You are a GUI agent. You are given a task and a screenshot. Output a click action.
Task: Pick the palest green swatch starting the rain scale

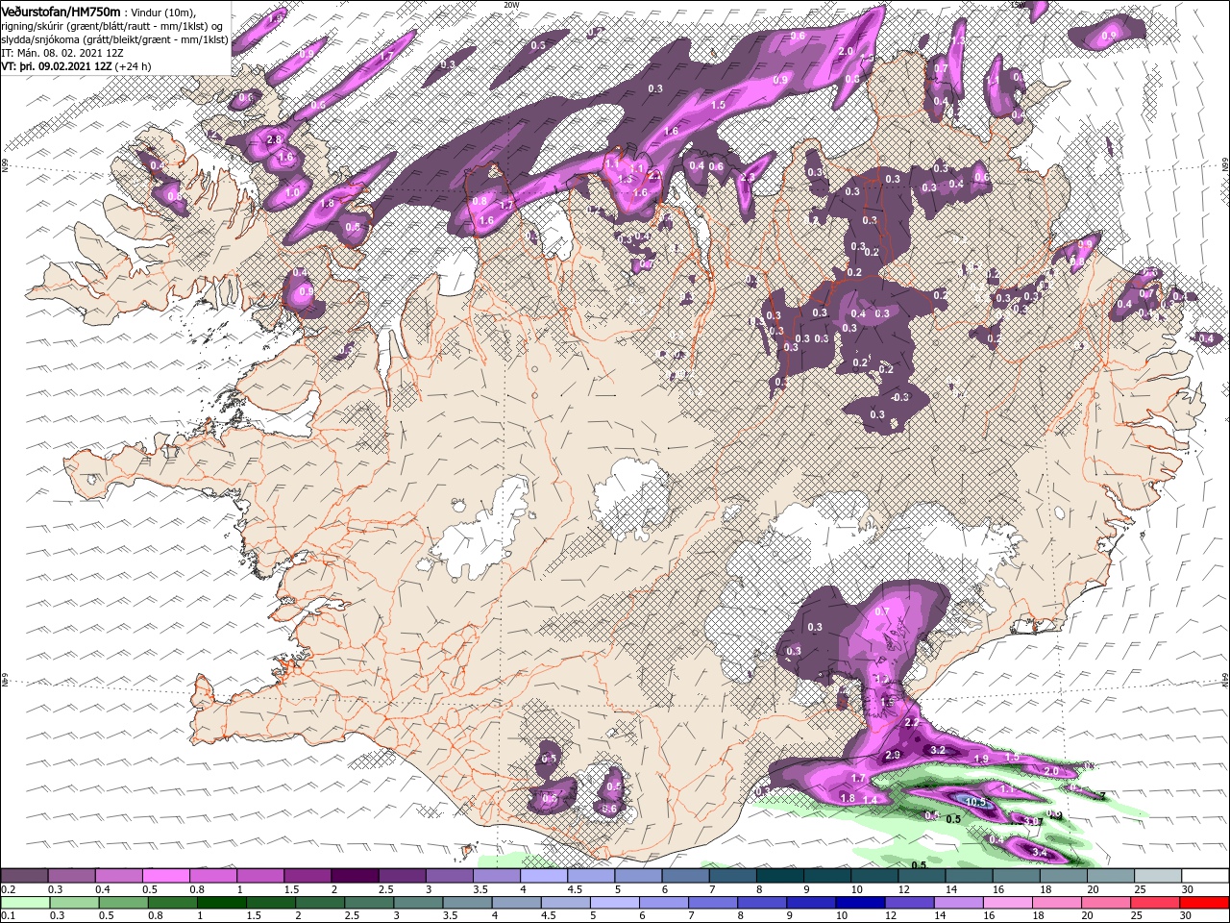pos(24,903)
